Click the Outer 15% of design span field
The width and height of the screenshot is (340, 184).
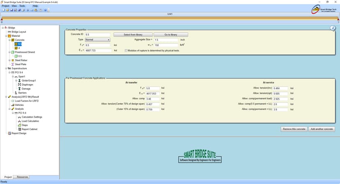click(153, 109)
